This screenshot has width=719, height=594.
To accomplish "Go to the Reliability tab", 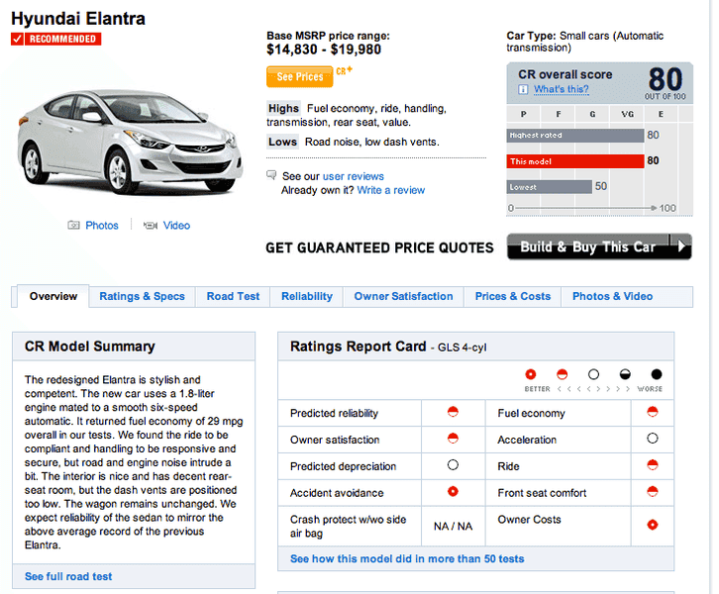I will click(x=307, y=296).
